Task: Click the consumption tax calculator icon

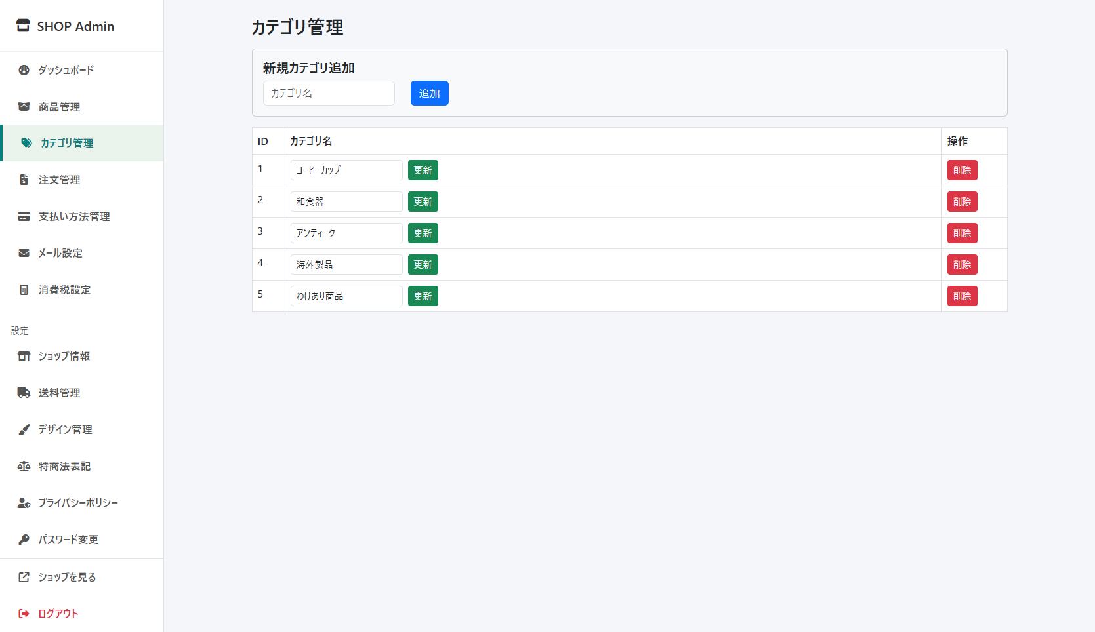Action: [x=24, y=290]
